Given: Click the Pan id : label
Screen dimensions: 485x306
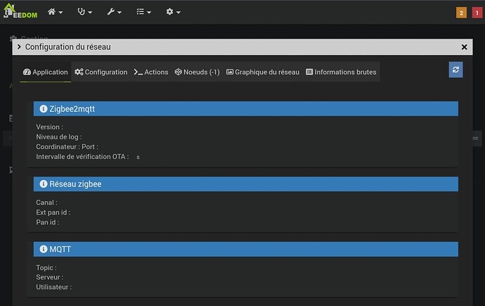Looking at the screenshot, I should (x=48, y=222).
